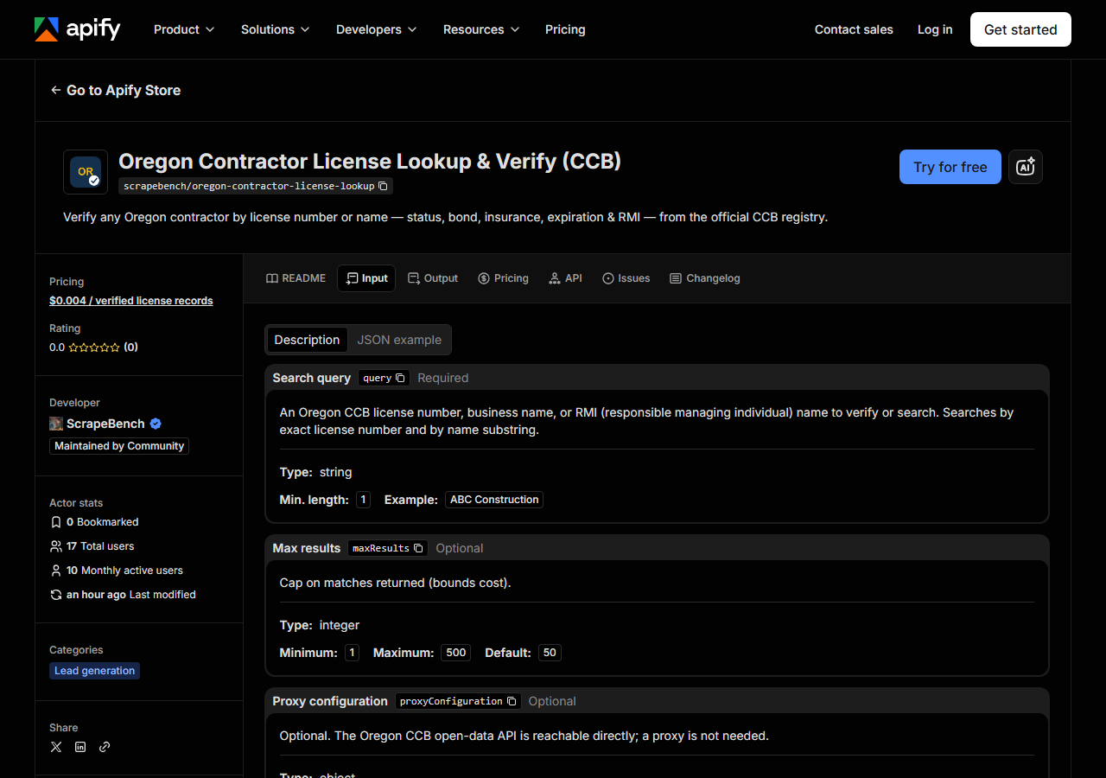
Task: Open the README tab
Action: (296, 278)
